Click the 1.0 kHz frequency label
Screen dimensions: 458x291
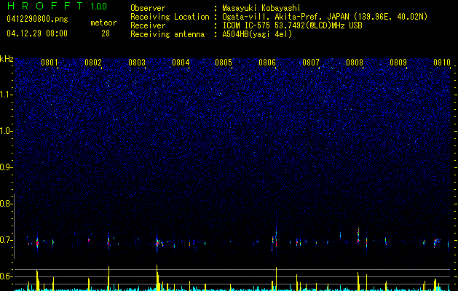tap(7, 131)
